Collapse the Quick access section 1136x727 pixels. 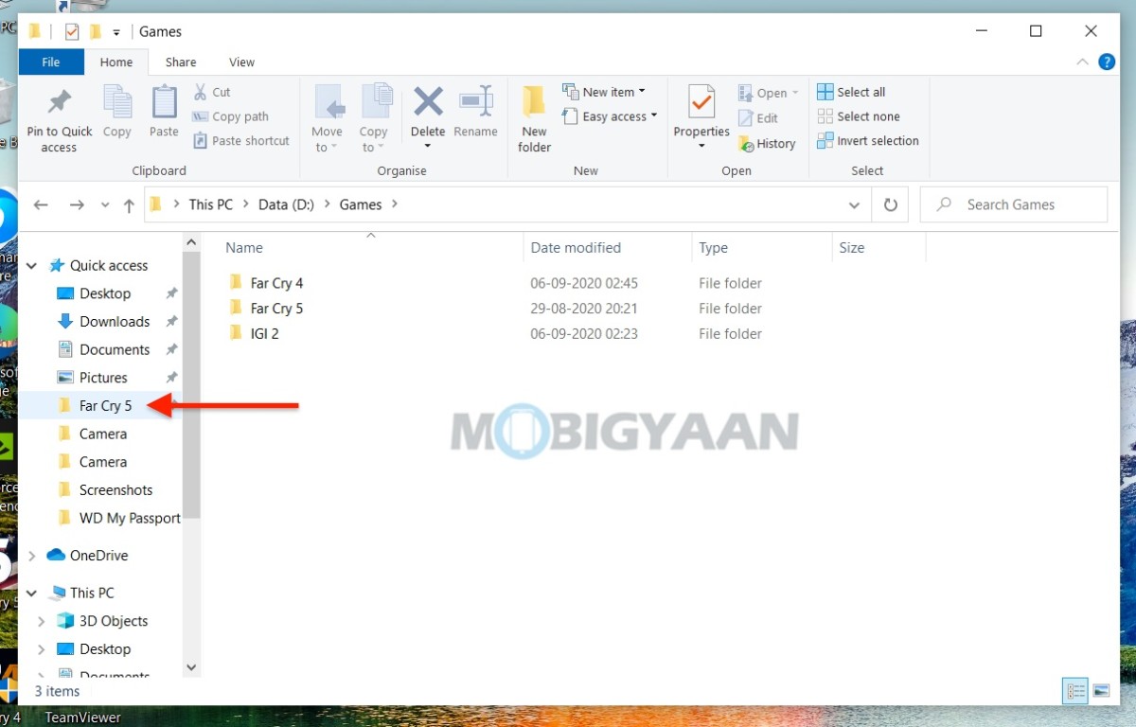(31, 265)
